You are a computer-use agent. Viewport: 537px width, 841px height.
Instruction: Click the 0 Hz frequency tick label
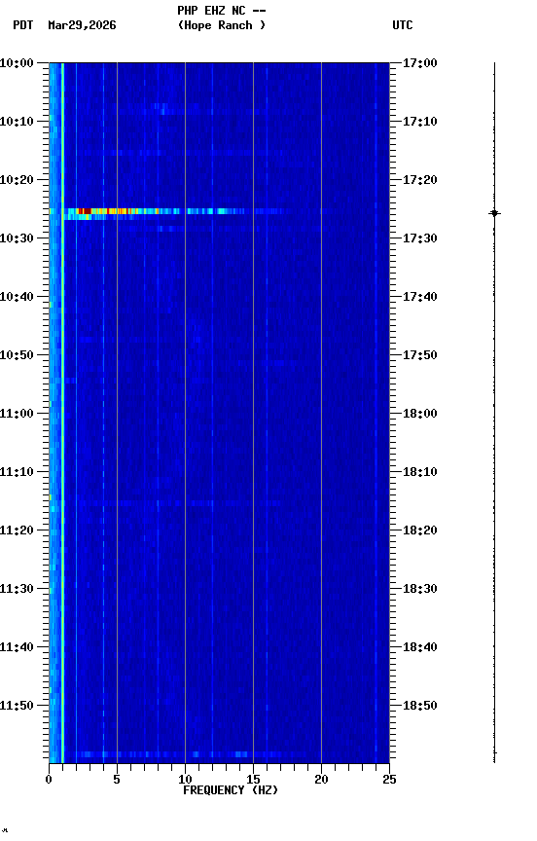(49, 781)
